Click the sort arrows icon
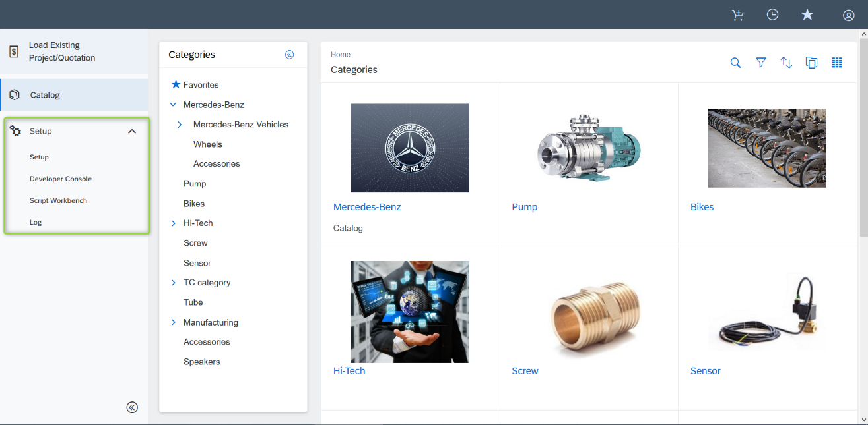Image resolution: width=868 pixels, height=425 pixels. click(786, 63)
